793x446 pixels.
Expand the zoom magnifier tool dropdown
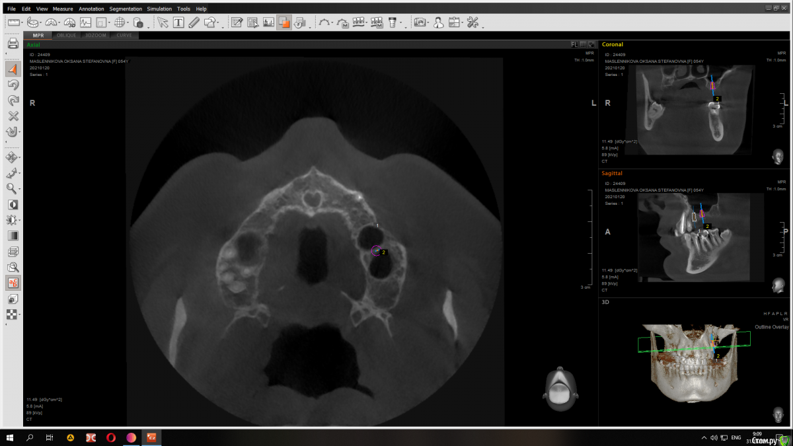coord(20,189)
